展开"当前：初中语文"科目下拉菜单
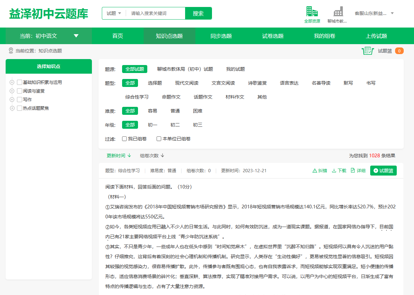Image resolution: width=414 pixels, height=295 pixels. [x=76, y=36]
